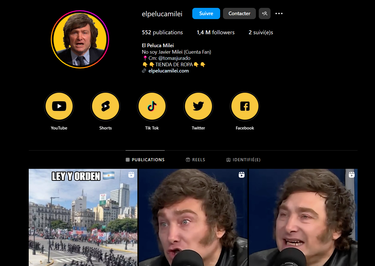Open the Twitter story highlight

point(198,106)
